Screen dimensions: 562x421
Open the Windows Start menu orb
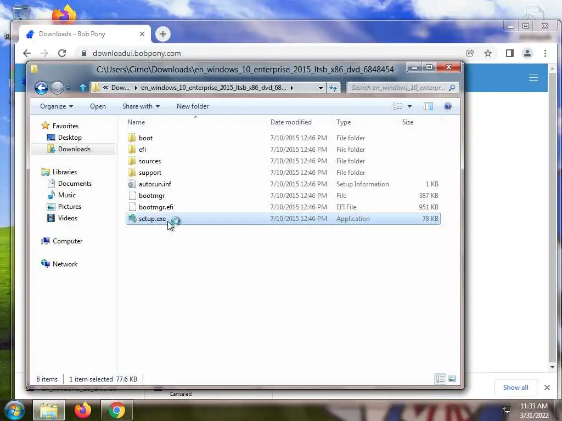pyautogui.click(x=14, y=410)
